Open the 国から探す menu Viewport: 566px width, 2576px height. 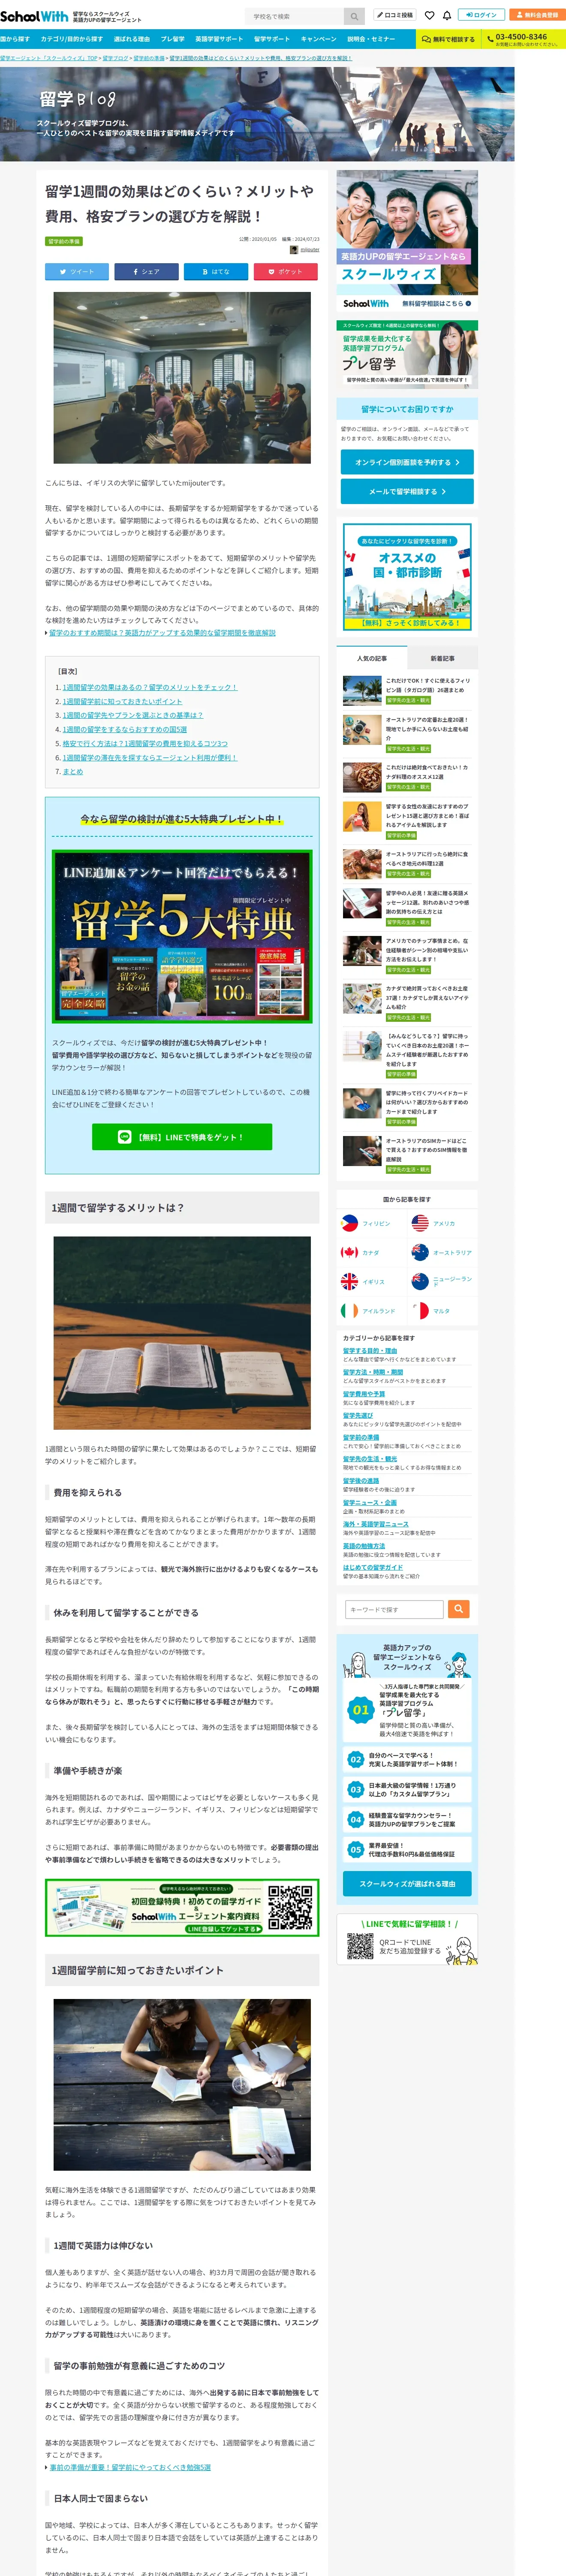click(x=15, y=39)
